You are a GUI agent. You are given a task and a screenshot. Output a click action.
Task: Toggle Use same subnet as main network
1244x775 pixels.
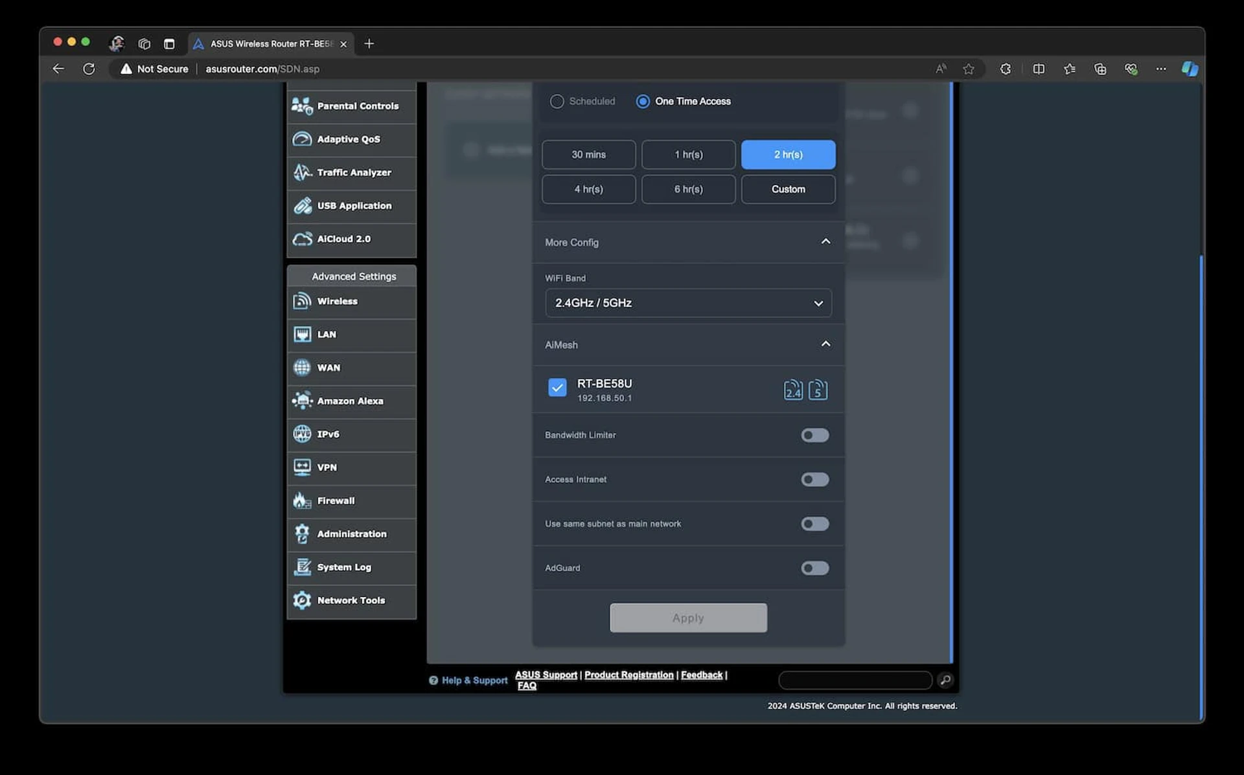[x=814, y=524]
